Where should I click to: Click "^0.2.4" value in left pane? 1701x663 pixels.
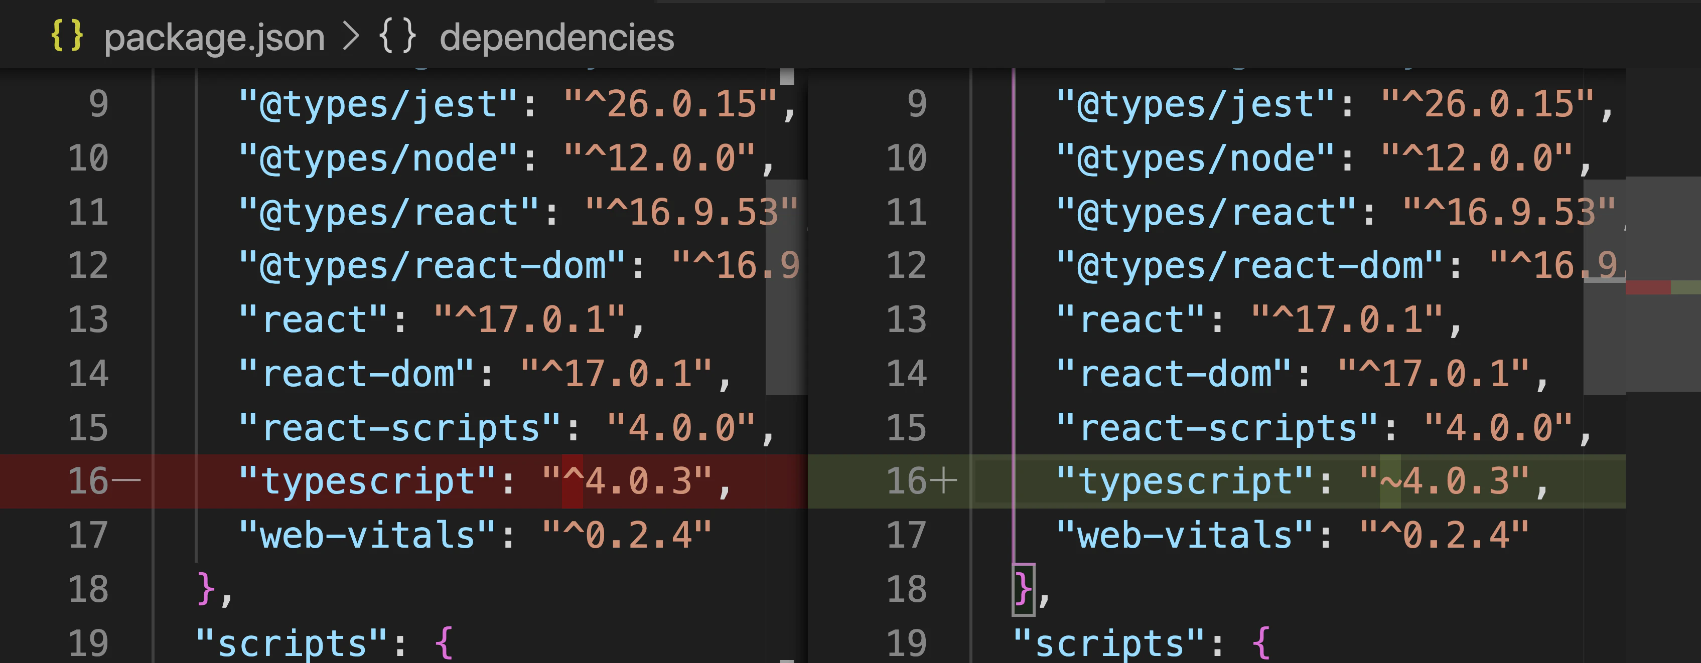click(x=627, y=535)
